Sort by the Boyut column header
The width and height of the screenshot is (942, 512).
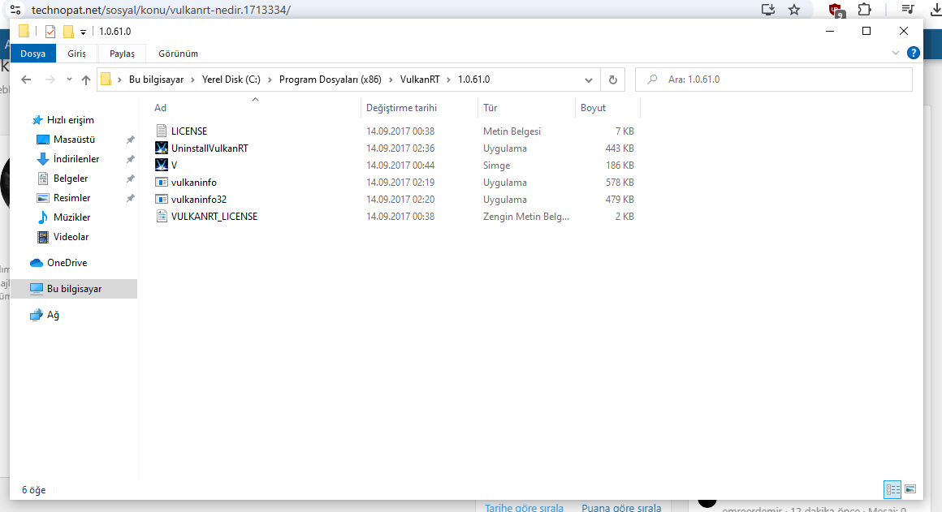[593, 108]
